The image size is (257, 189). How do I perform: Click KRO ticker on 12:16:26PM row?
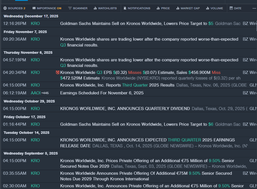point(35,24)
